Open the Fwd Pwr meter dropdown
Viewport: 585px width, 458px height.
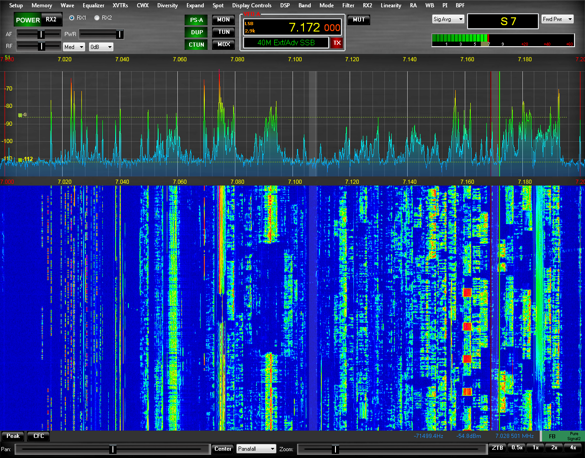pyautogui.click(x=558, y=19)
